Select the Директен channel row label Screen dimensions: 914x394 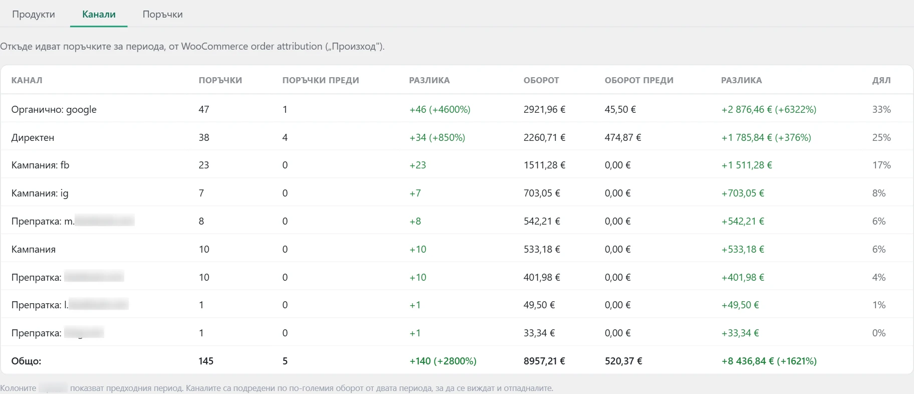pos(33,137)
